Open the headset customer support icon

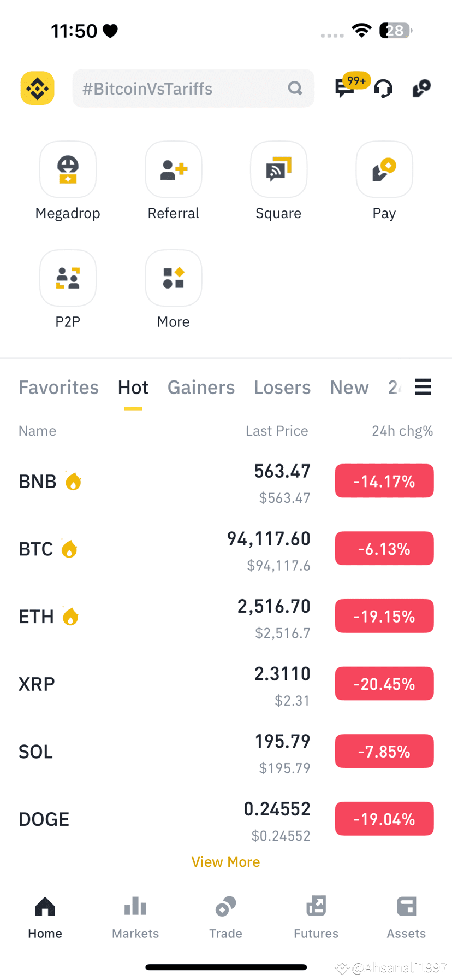383,88
